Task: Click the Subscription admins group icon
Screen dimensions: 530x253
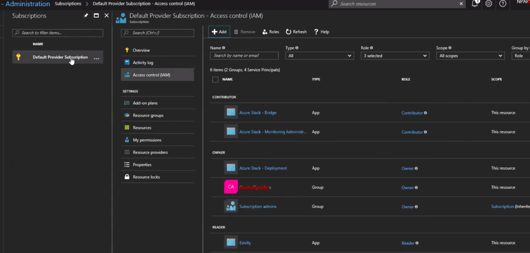Action: click(x=231, y=206)
